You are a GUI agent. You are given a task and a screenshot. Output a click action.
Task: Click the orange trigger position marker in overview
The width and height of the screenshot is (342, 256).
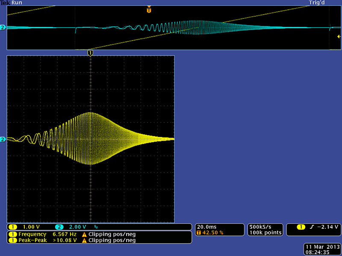coord(149,9)
